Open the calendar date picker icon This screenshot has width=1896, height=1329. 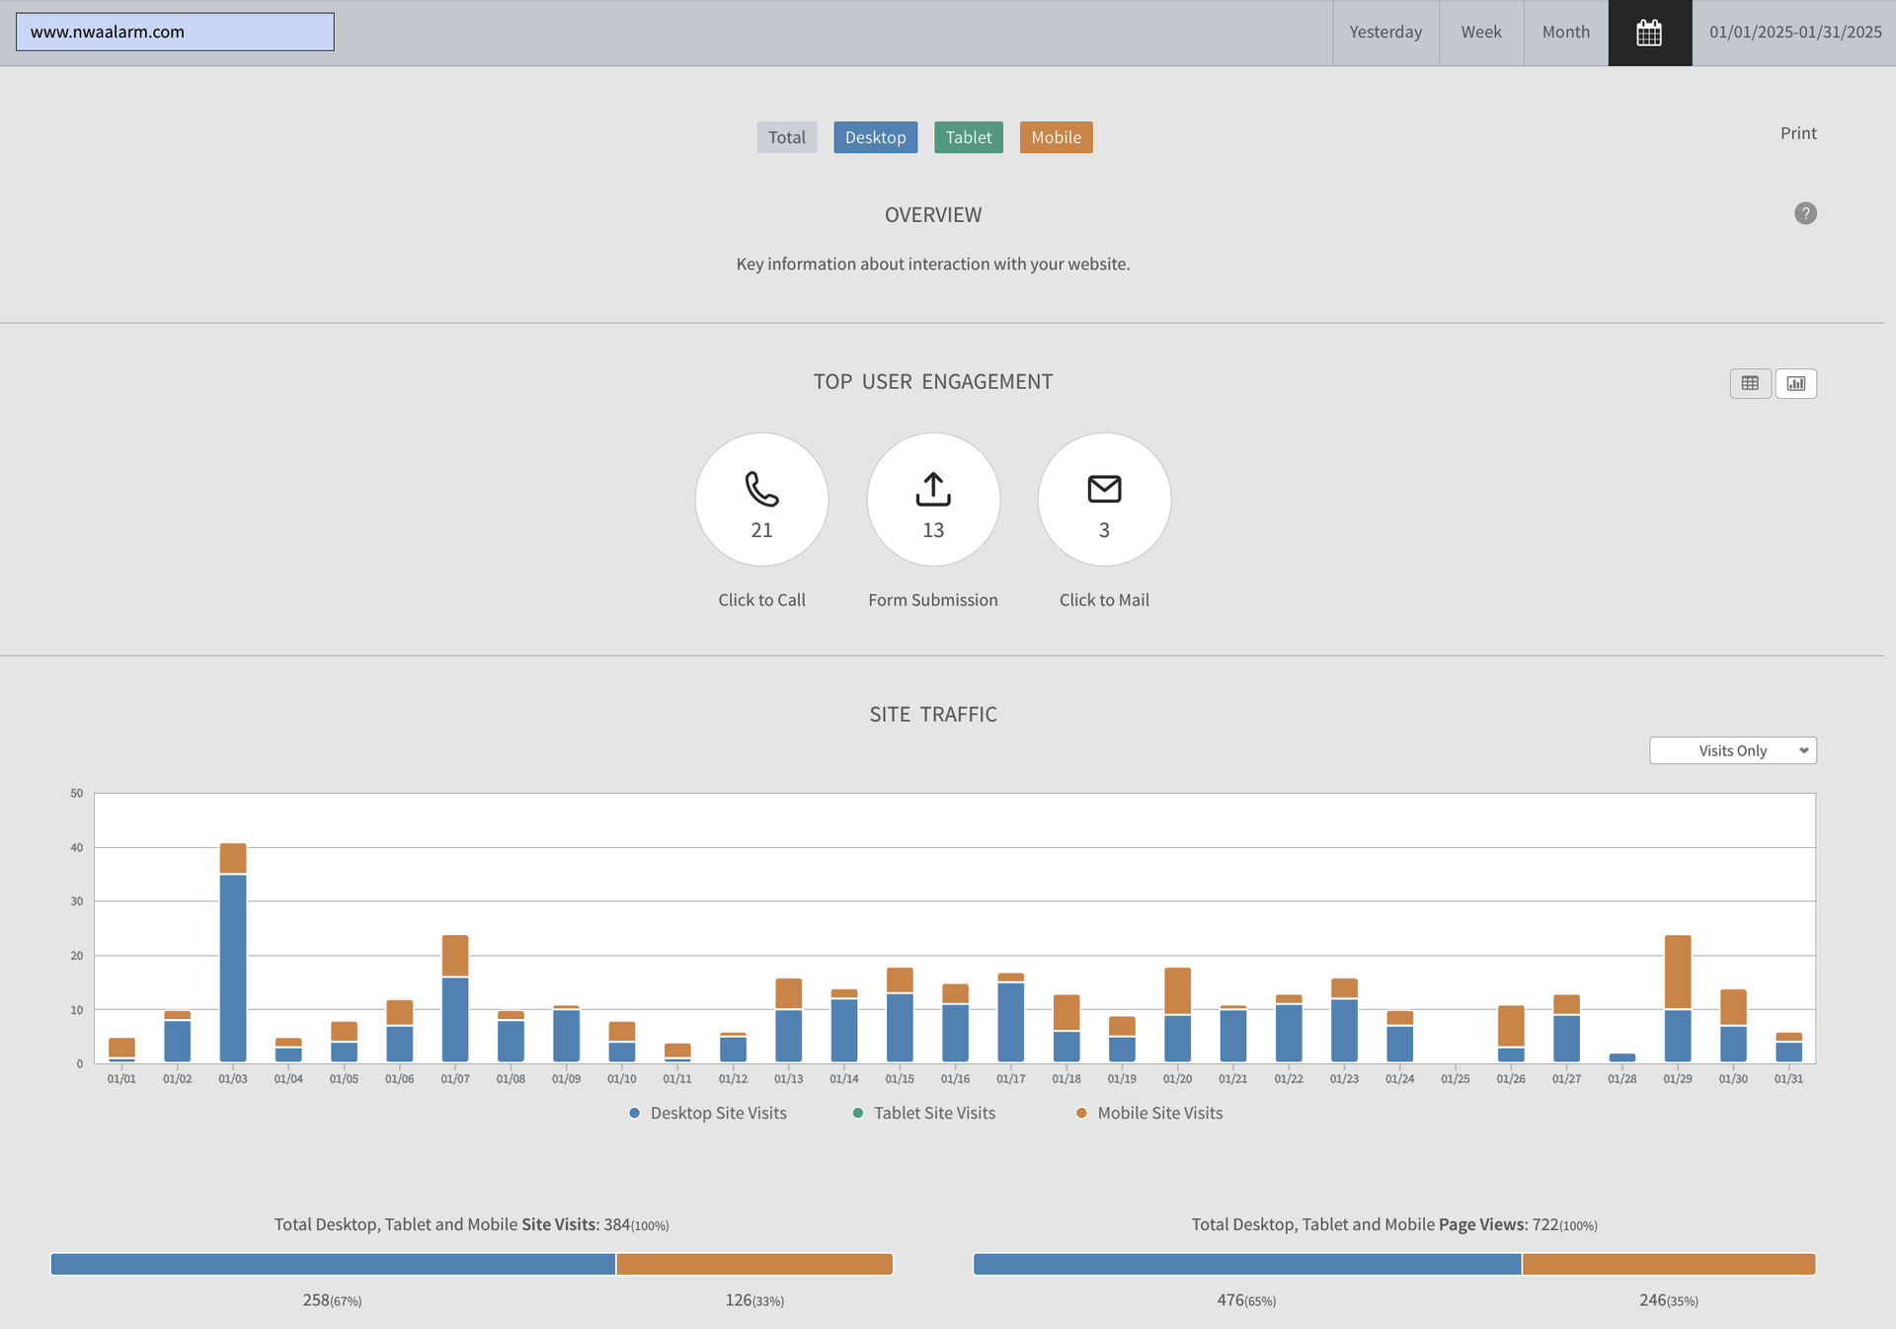1649,33
